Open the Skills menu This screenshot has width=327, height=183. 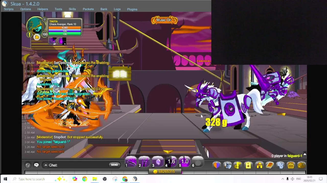coord(72,9)
